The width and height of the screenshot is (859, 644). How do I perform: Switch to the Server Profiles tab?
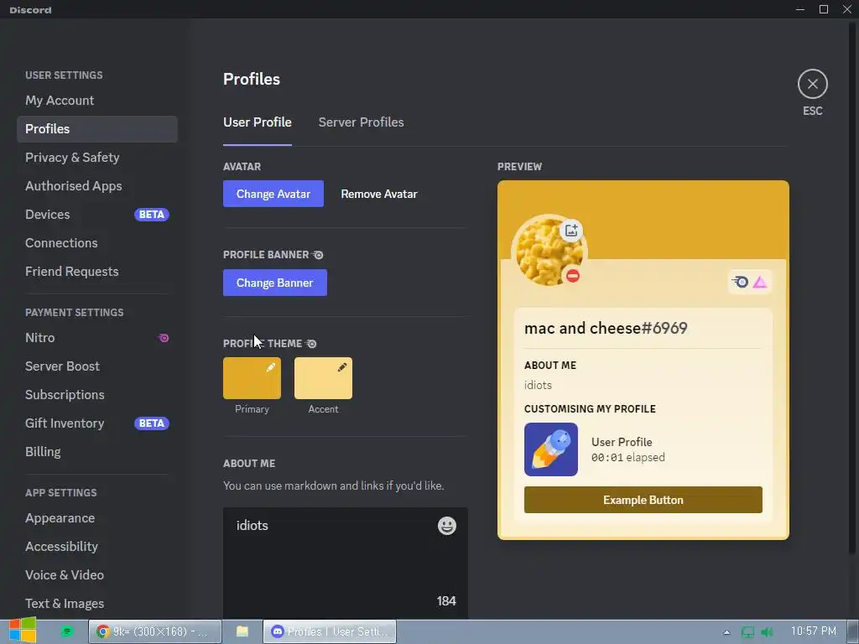[x=361, y=122]
